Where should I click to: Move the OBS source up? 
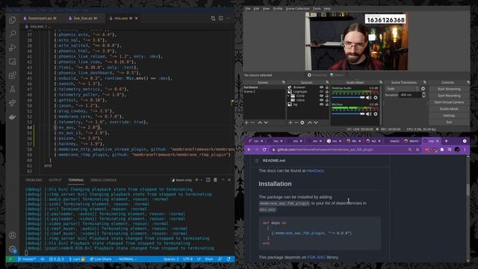coord(310,123)
